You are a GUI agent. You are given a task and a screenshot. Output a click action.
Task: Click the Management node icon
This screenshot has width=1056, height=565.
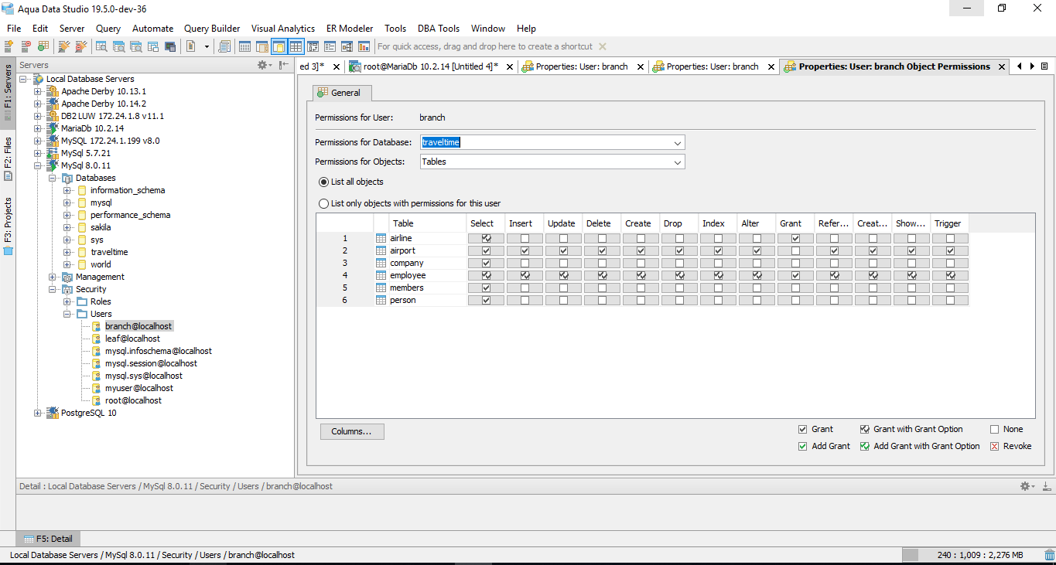coord(67,277)
